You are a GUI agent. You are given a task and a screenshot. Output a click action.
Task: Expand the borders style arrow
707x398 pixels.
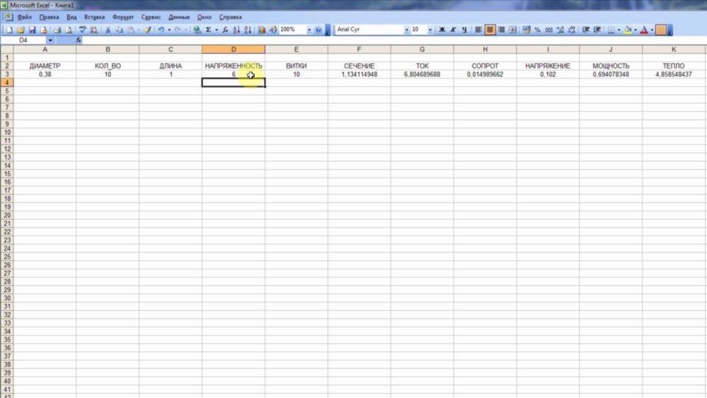(619, 30)
